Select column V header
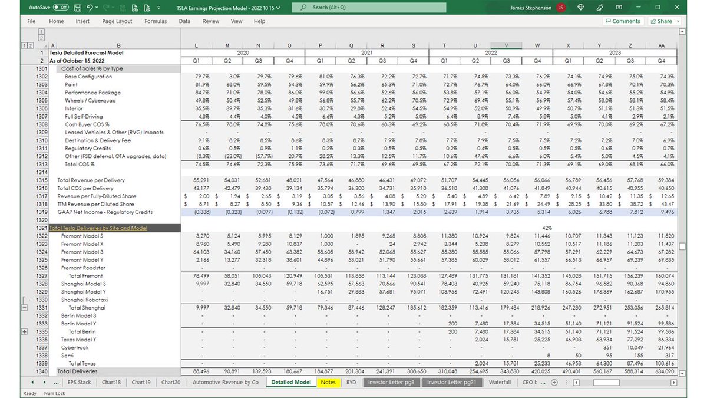 (506, 45)
